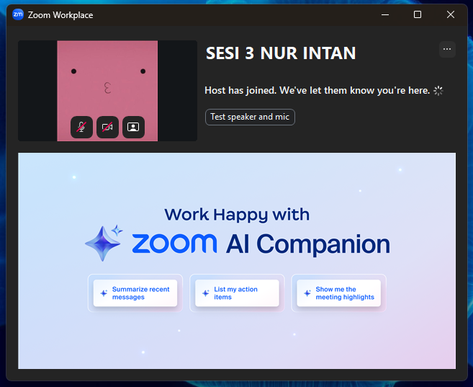Click the sparkle icon on List my action items
This screenshot has height=387, width=473.
(x=206, y=293)
